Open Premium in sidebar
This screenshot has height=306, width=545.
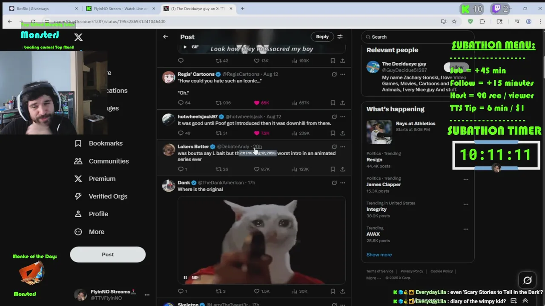95,179
